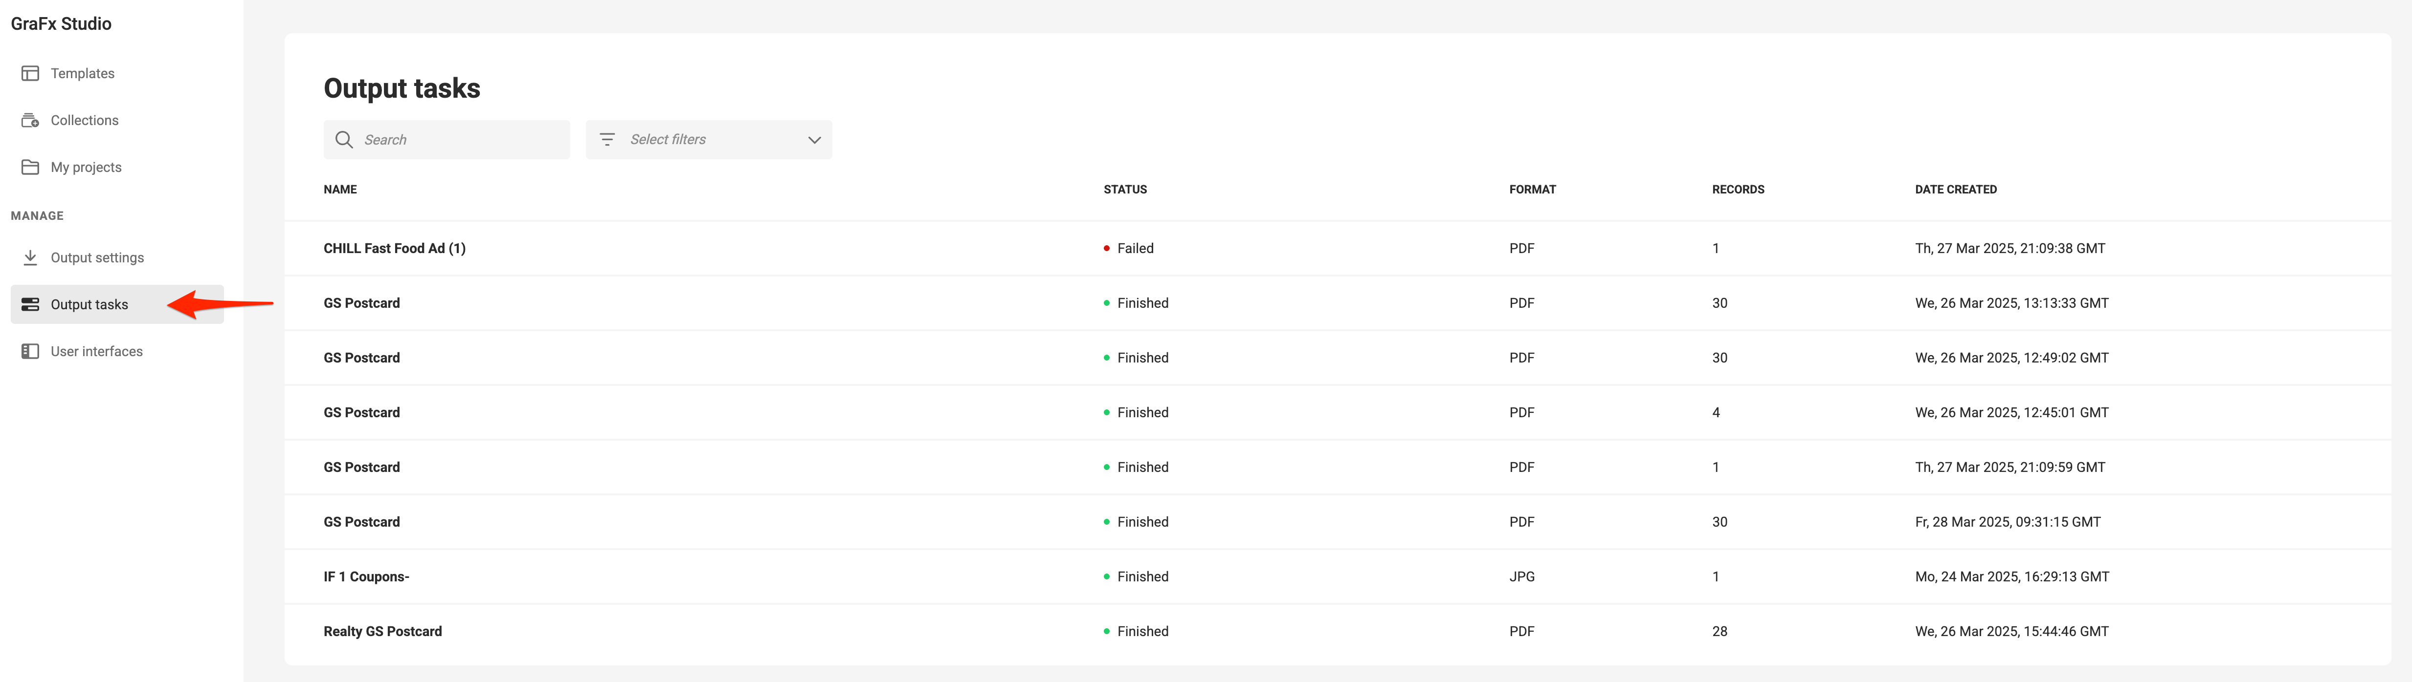Click the Templates layout icon in sidebar

pos(30,73)
